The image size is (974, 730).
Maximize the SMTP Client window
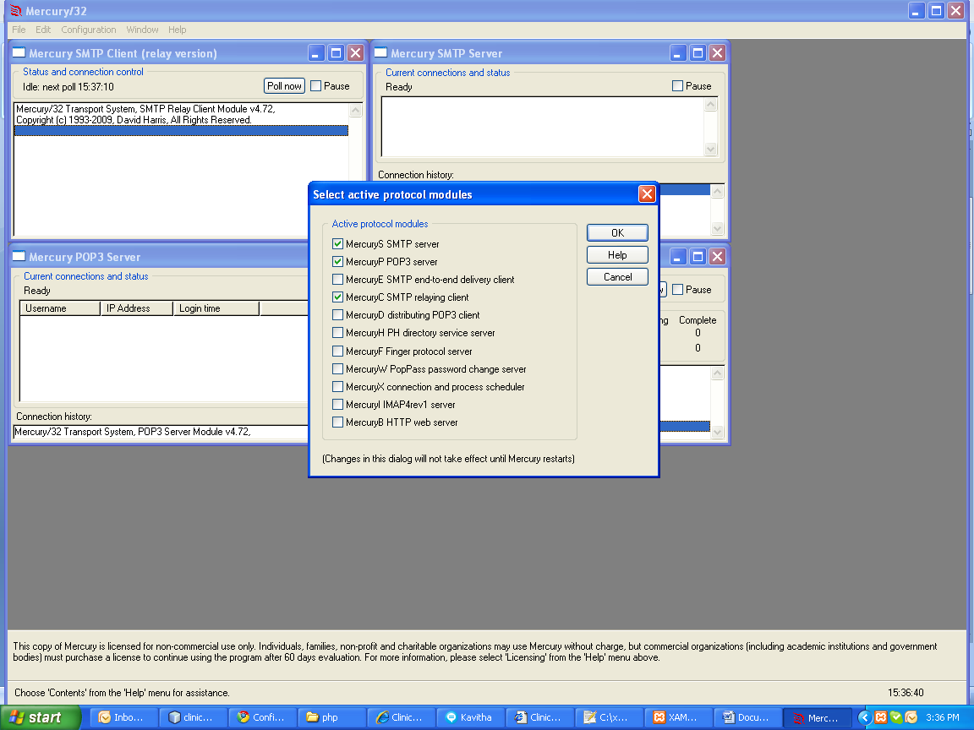336,53
